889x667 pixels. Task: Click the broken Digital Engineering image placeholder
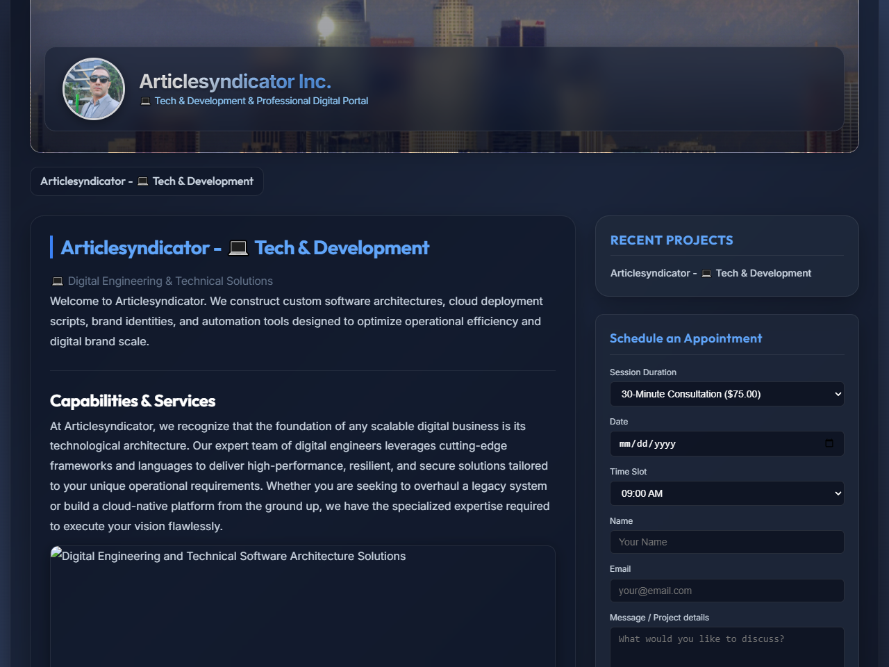[x=302, y=606]
